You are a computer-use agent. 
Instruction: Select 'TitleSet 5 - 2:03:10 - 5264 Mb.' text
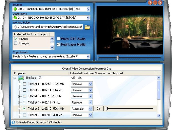[46, 109]
